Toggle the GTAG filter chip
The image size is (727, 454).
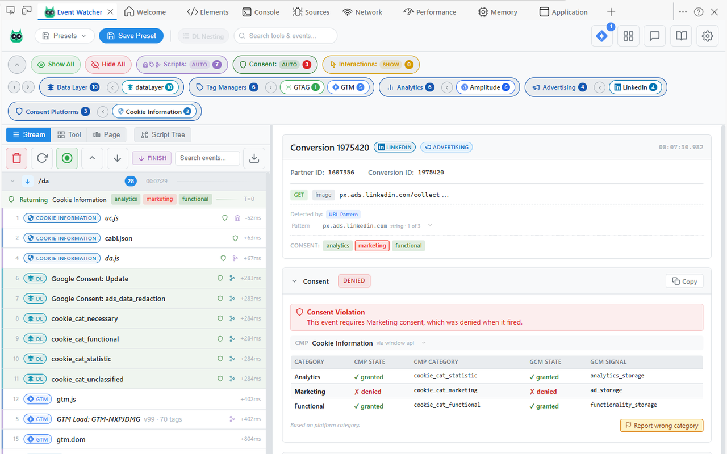(302, 87)
